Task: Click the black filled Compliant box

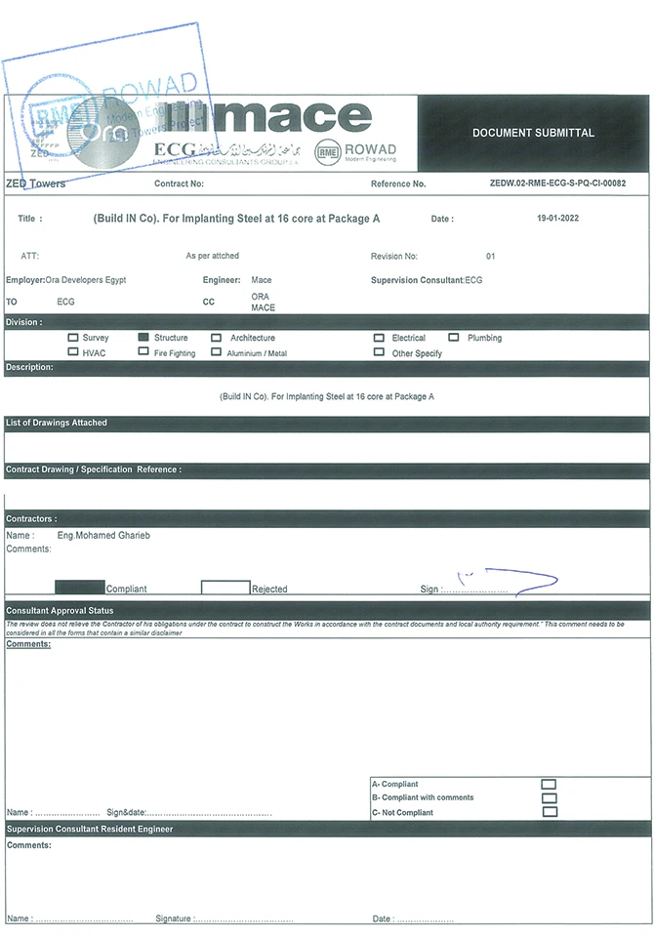Action: 79,588
